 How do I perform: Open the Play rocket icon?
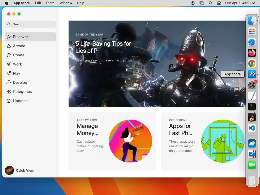pyautogui.click(x=9, y=73)
